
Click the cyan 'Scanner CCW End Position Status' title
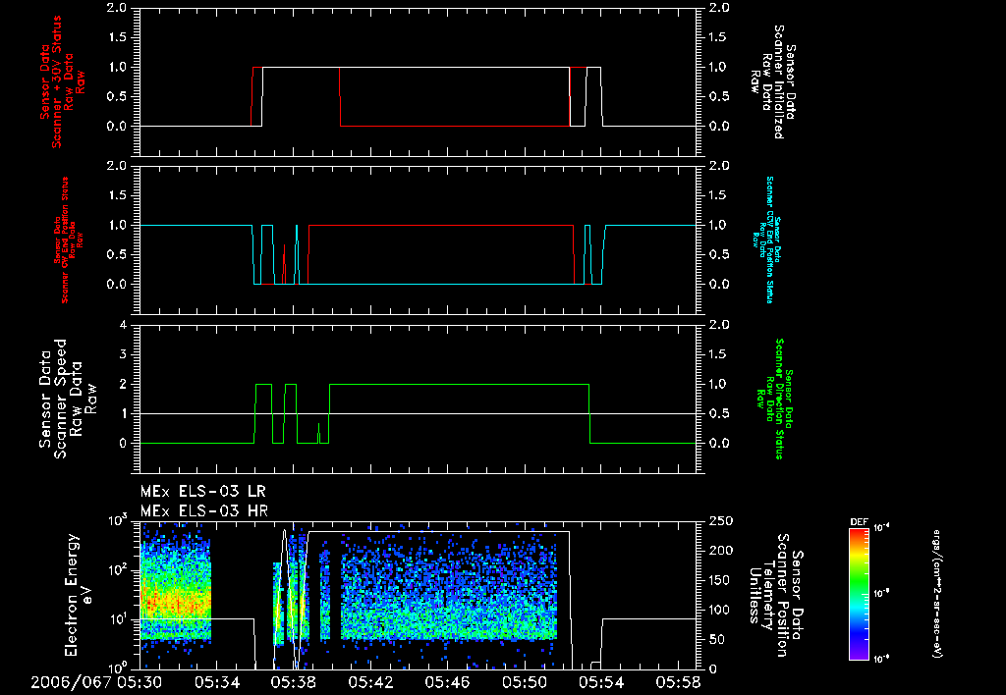pos(765,240)
